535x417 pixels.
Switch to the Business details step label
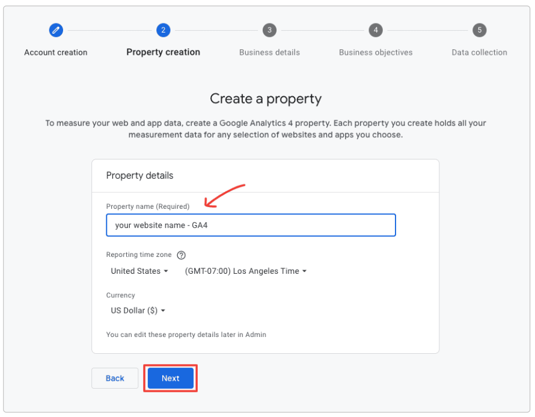[x=269, y=52]
